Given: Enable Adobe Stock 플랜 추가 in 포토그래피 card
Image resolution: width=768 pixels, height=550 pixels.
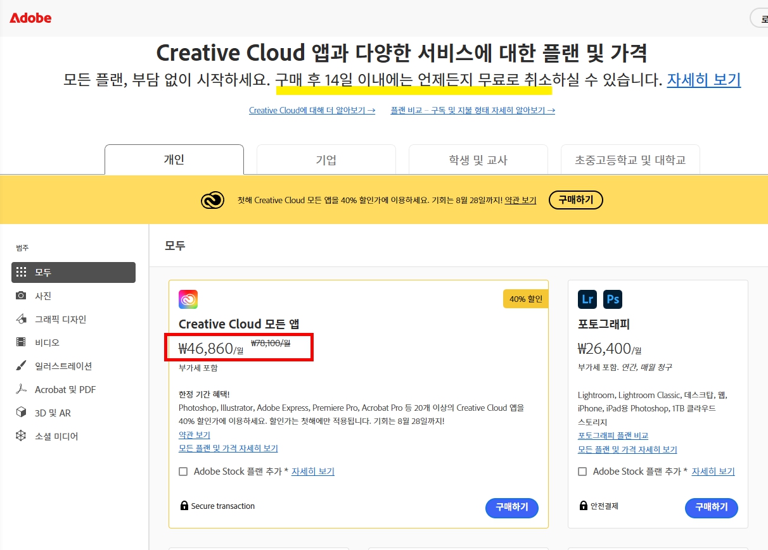Looking at the screenshot, I should [582, 472].
